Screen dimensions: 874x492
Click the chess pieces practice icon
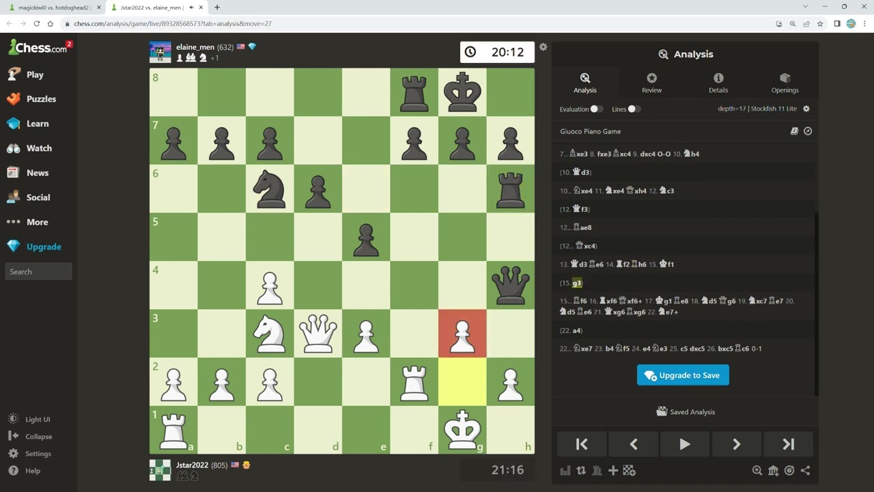pyautogui.click(x=597, y=470)
